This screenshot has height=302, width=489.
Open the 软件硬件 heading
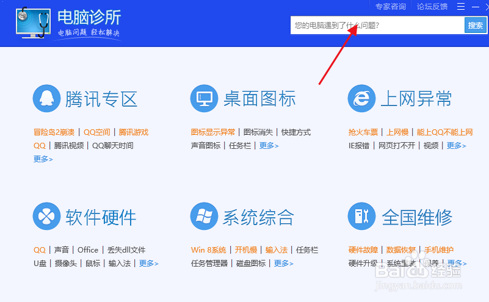tap(101, 217)
